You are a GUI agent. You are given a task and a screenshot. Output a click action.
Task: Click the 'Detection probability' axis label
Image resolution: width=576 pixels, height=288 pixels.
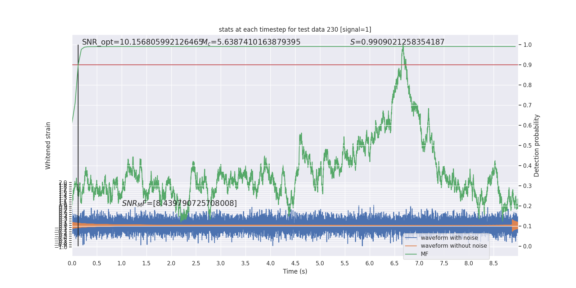[537, 145]
